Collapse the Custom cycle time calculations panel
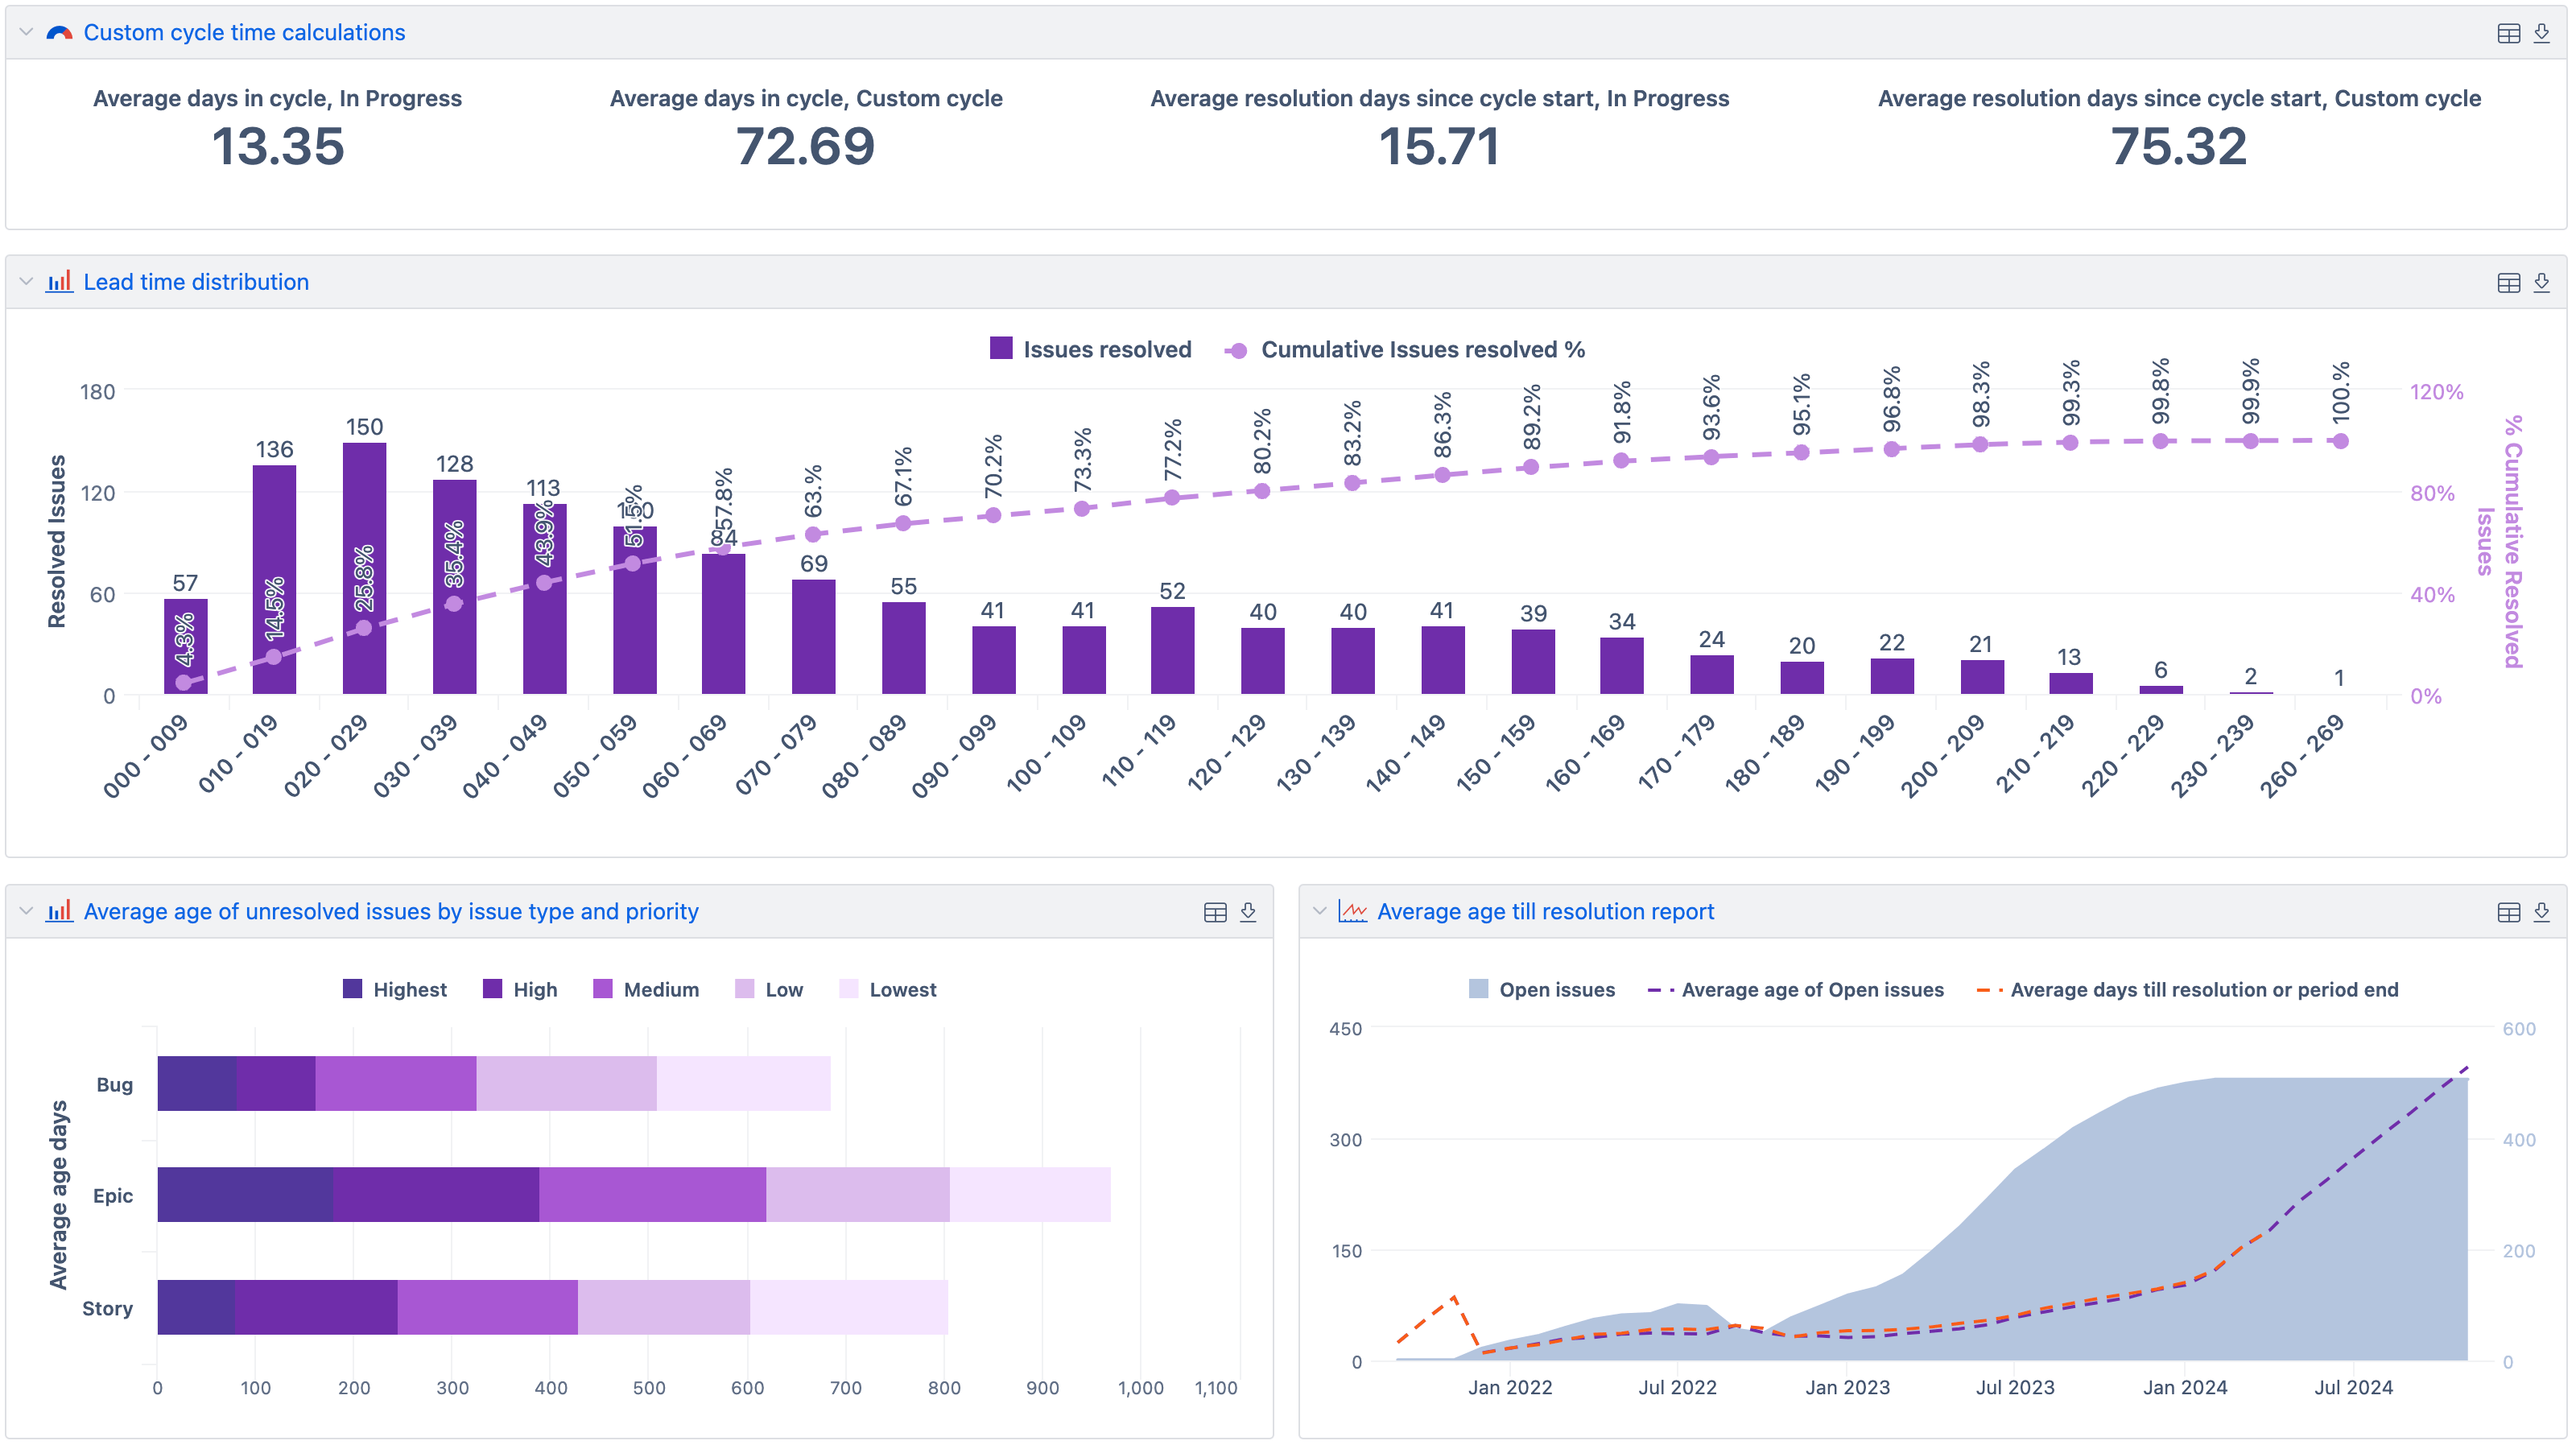Image resolution: width=2576 pixels, height=1449 pixels. pos(26,31)
